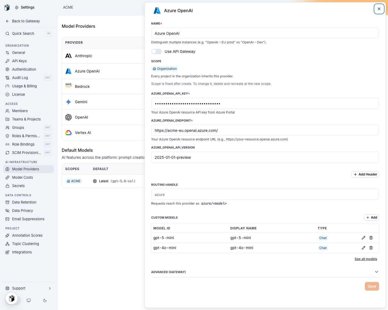
Task: Click the OpenAI logo in provider list
Action: coord(68,117)
